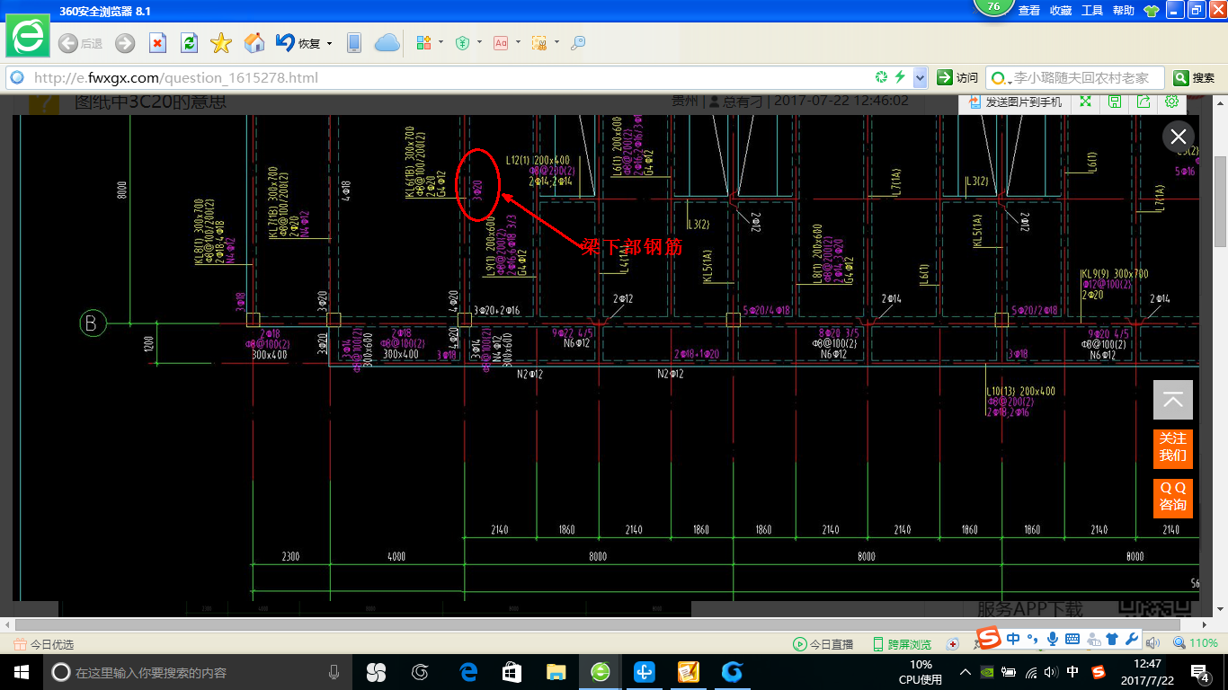Click the green shirt skin icon

pos(1151,11)
